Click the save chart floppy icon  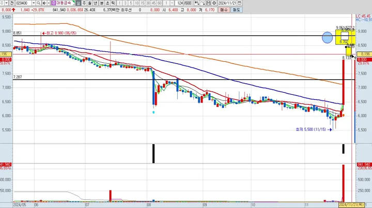tap(208, 3)
